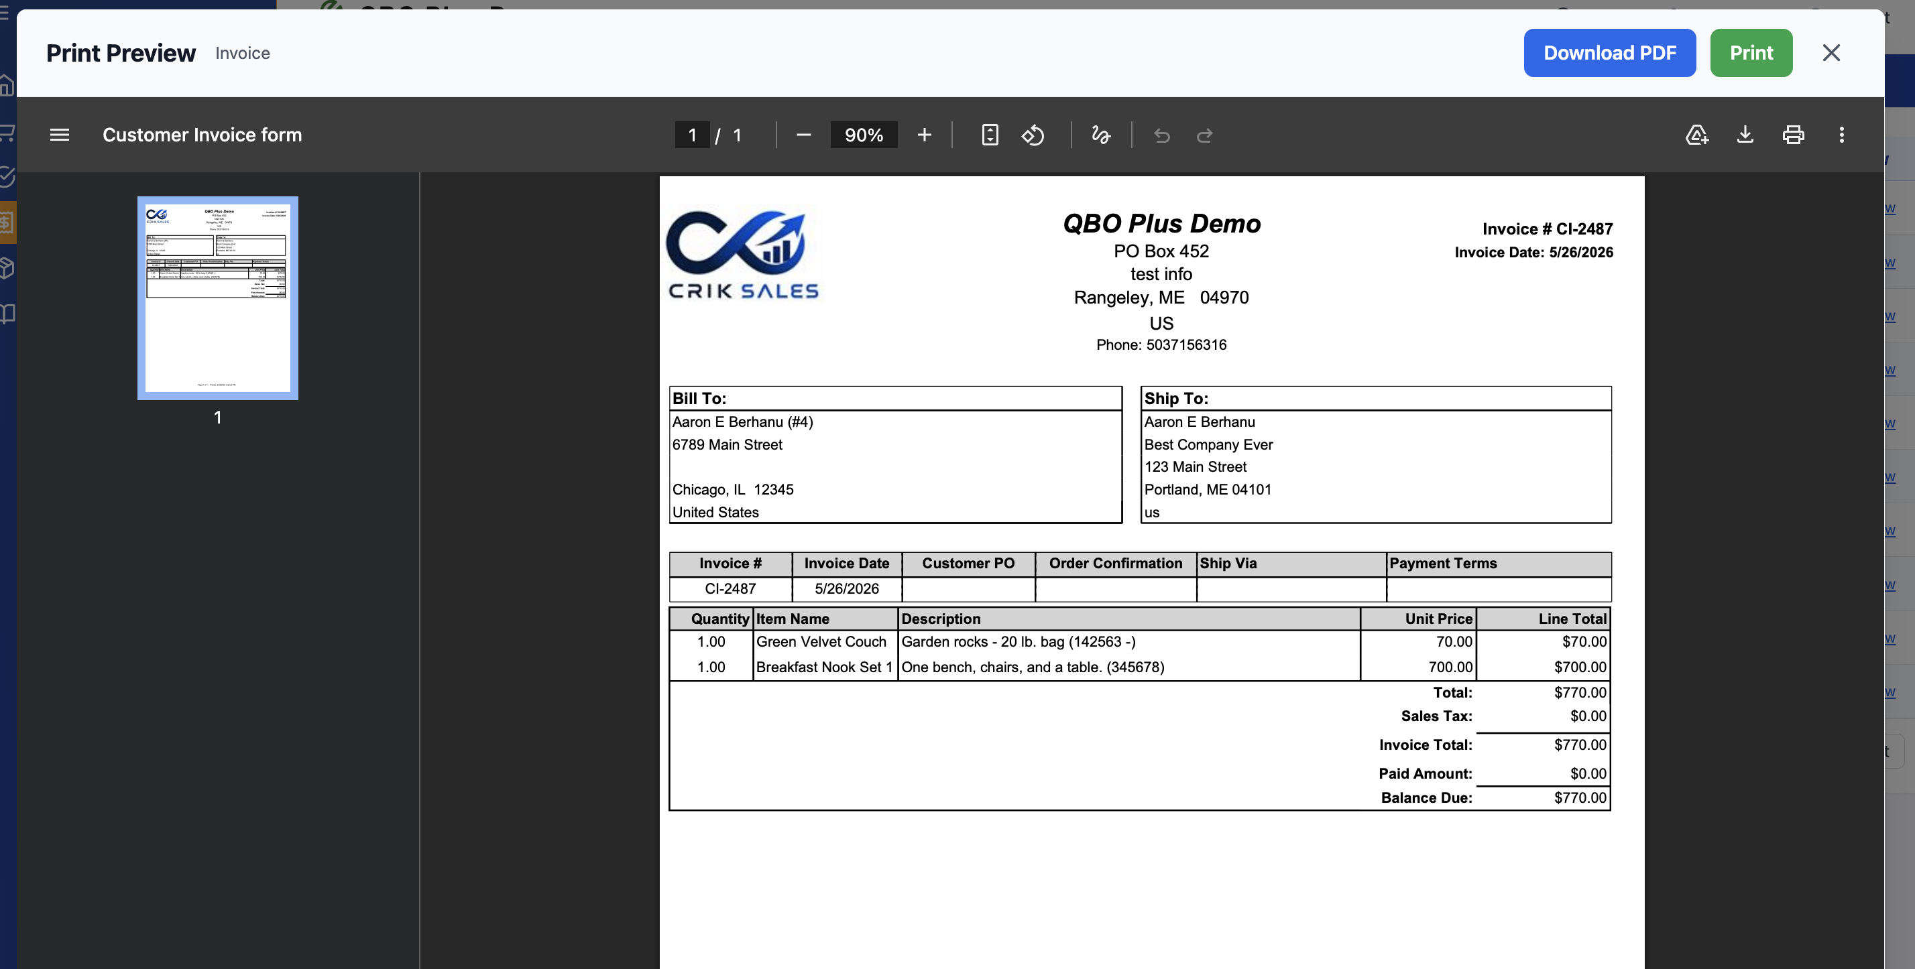Click the Crik Sales logo on invoice
Screen dimensions: 1915x969
pyautogui.click(x=743, y=254)
